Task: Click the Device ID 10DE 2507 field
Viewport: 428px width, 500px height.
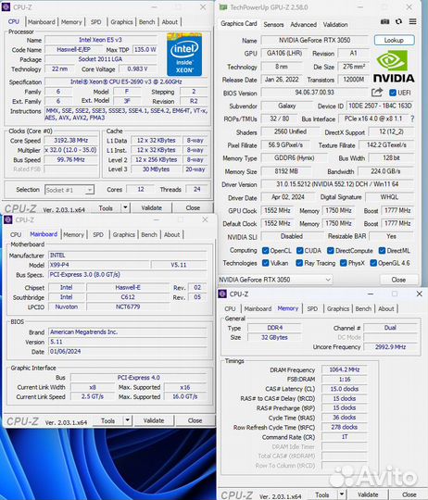Action: click(380, 106)
